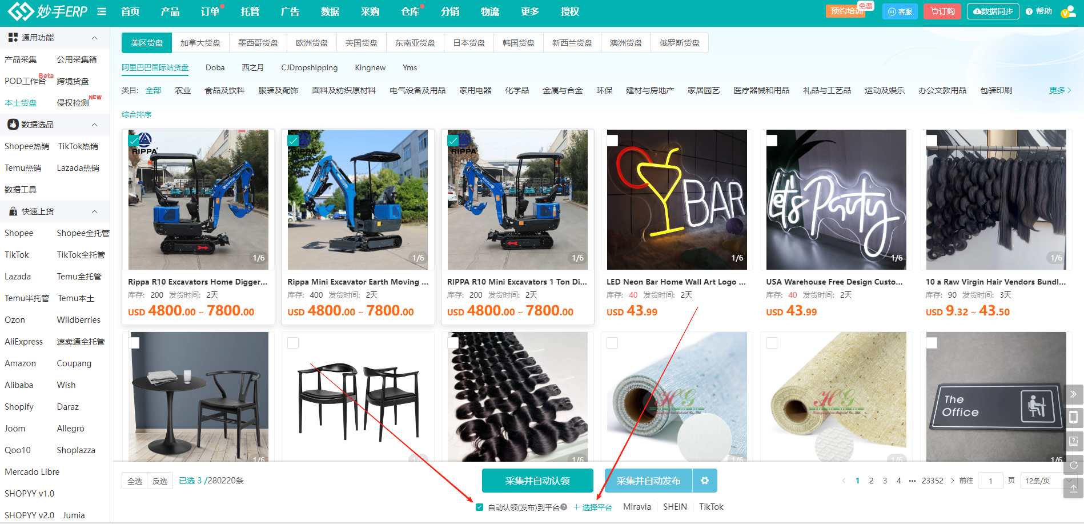Uncheck the Rippa R10 Excavators Home Digger product
The image size is (1084, 524).
click(134, 141)
